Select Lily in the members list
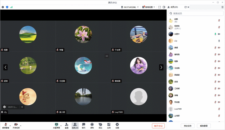This screenshot has height=130, width=225. [196, 41]
